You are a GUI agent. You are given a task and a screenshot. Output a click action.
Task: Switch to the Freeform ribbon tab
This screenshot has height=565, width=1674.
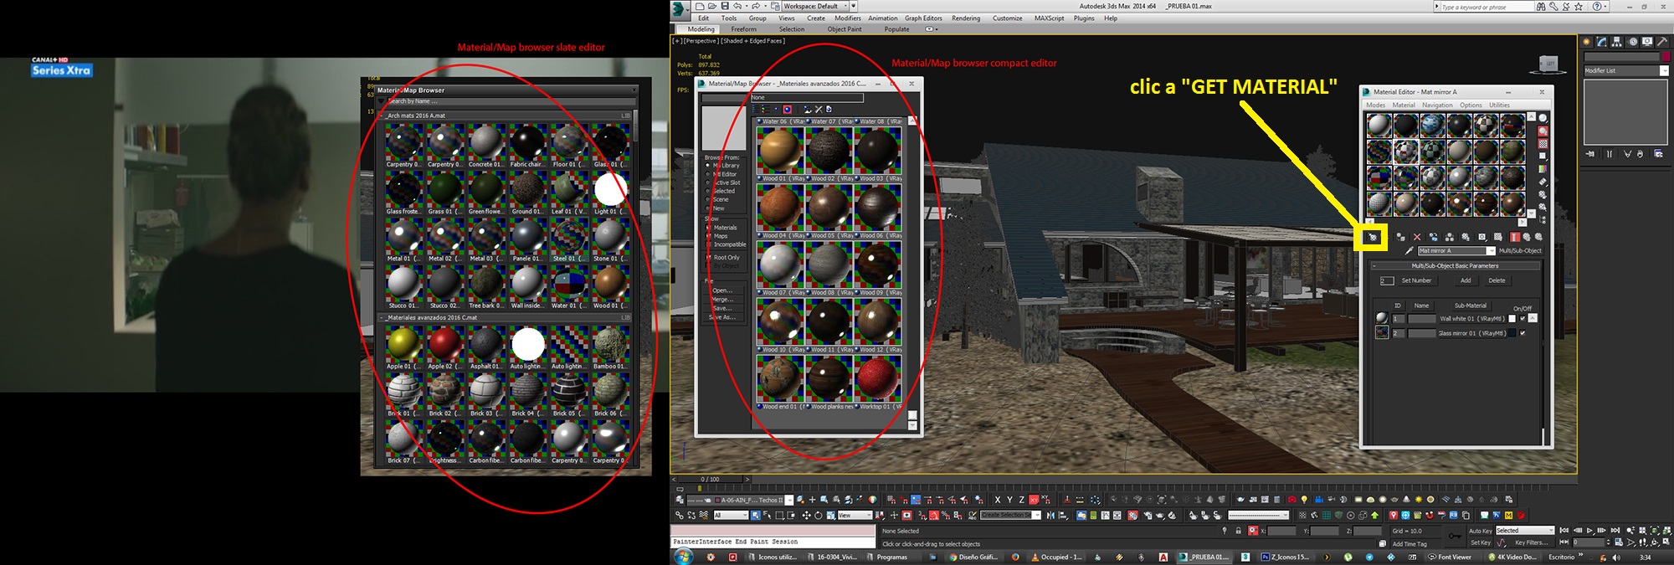coord(743,28)
